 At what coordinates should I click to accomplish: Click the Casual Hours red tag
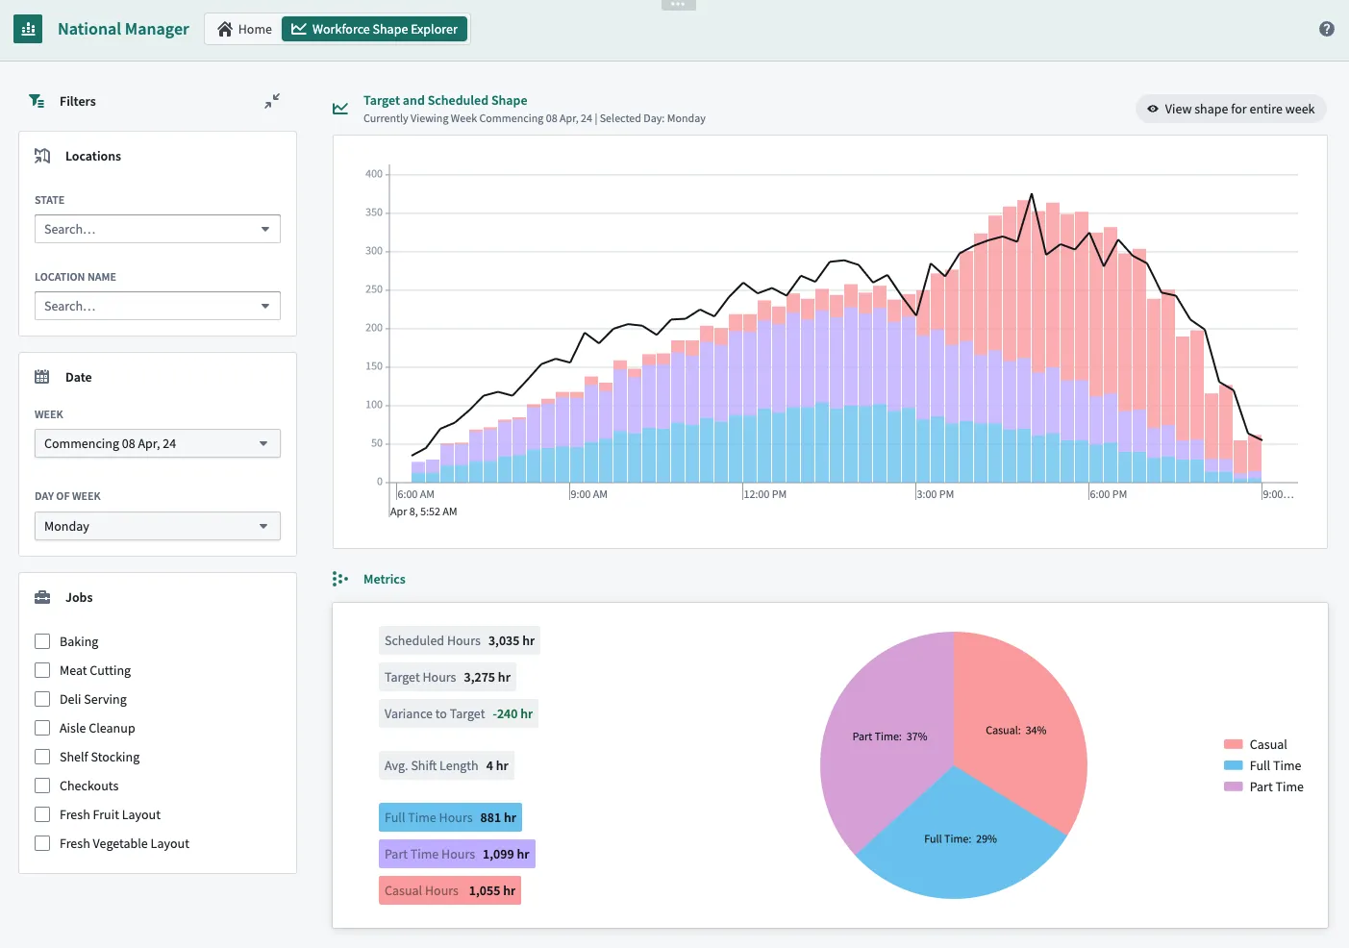click(450, 890)
